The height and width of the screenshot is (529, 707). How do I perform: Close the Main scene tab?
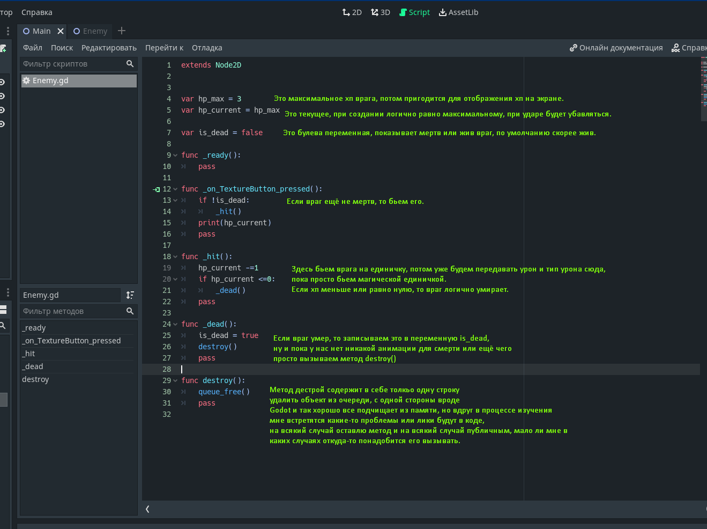click(61, 31)
